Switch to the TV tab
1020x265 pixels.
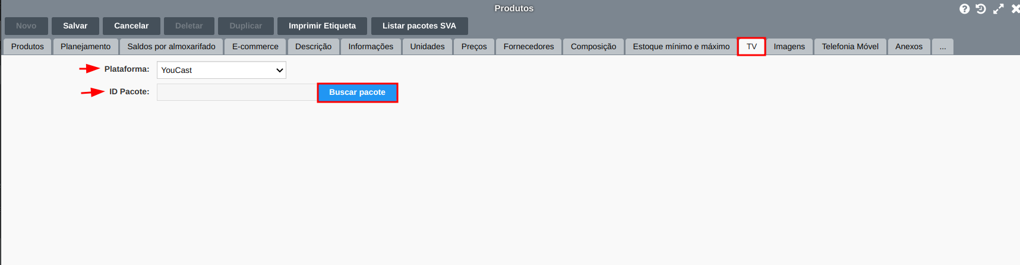tap(751, 47)
